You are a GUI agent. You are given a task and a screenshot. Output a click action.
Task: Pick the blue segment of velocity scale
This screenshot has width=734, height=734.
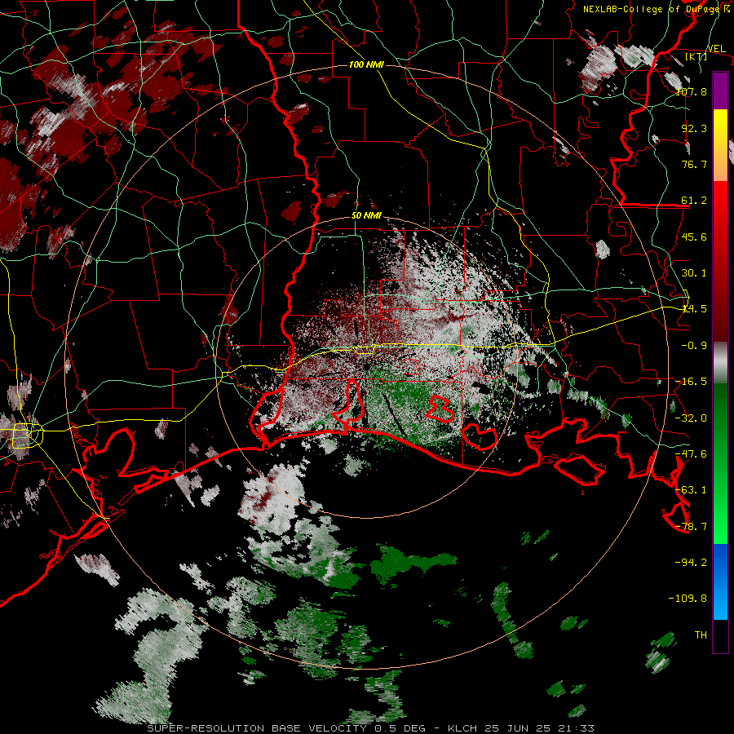coord(720,581)
